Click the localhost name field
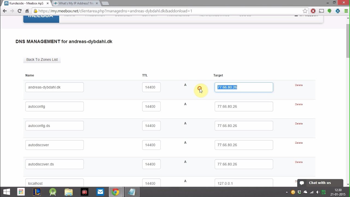Image resolution: width=350 pixels, height=197 pixels. pyautogui.click(x=54, y=183)
